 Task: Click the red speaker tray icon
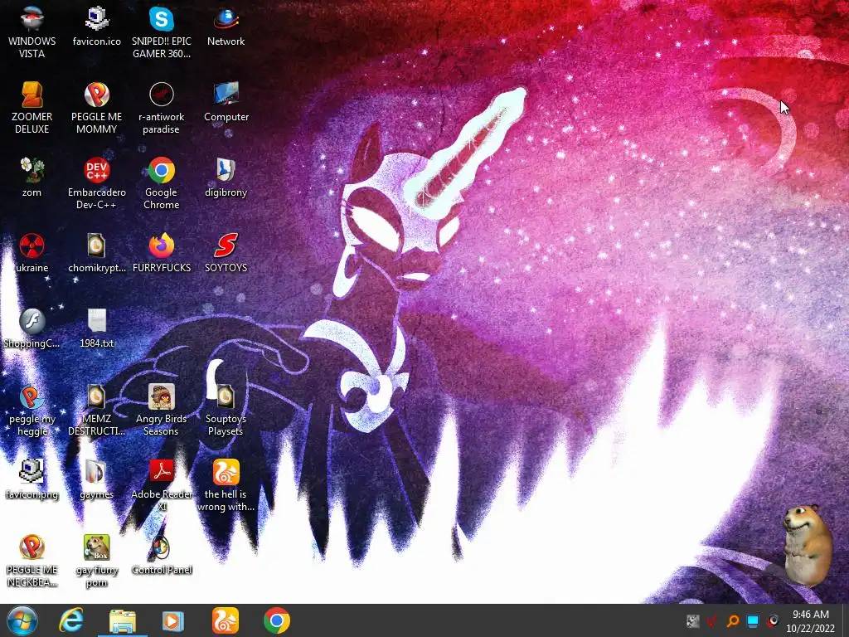tap(773, 621)
